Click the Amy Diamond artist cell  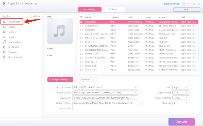[135, 22]
